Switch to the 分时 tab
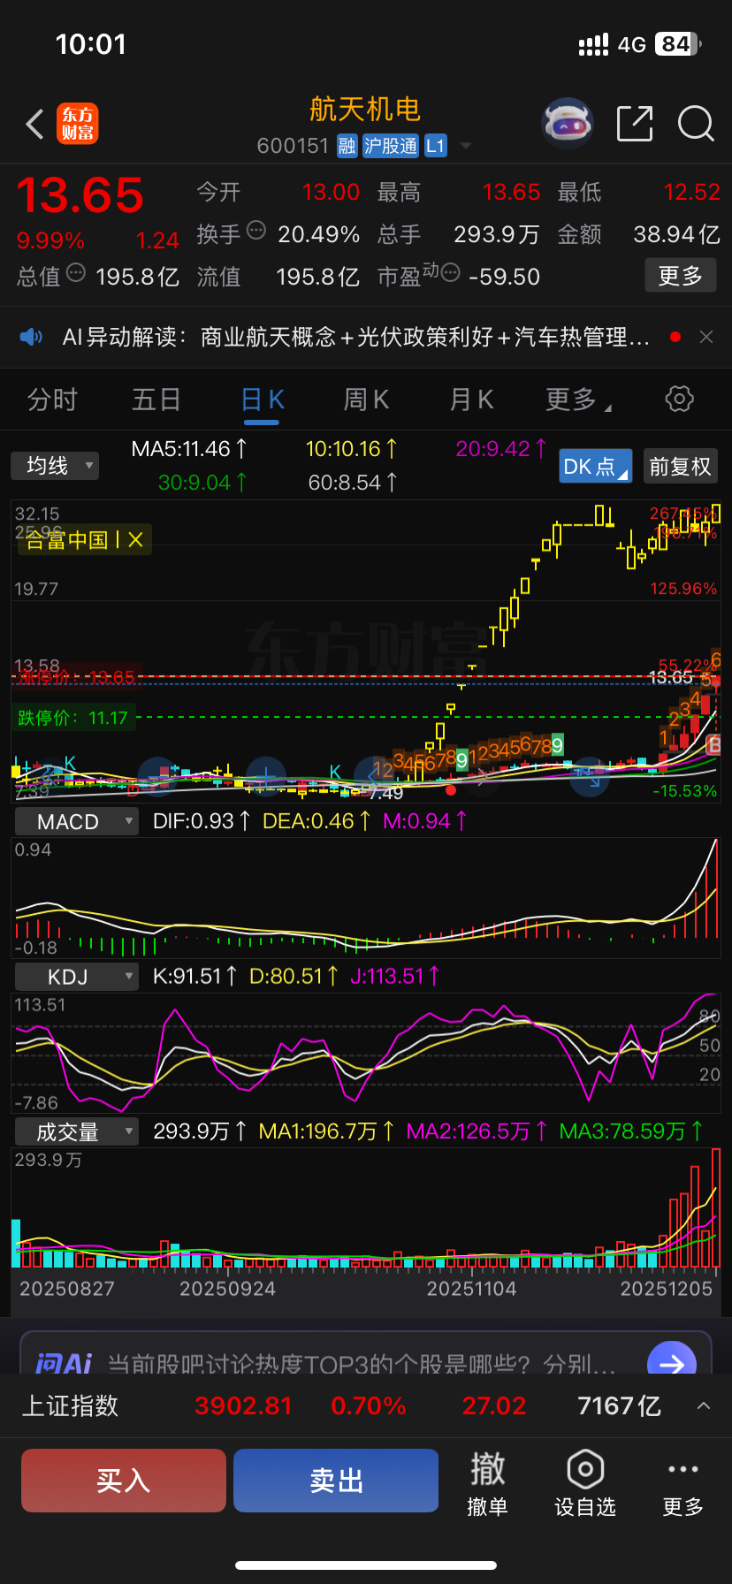 pos(52,400)
